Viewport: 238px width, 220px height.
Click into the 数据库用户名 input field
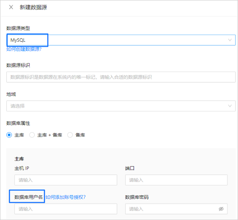pyautogui.click(x=66, y=209)
